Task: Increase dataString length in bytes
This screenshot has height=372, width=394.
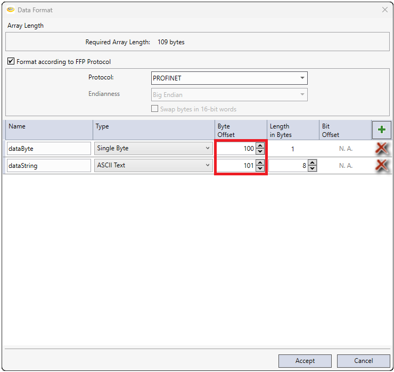Action: pos(312,163)
